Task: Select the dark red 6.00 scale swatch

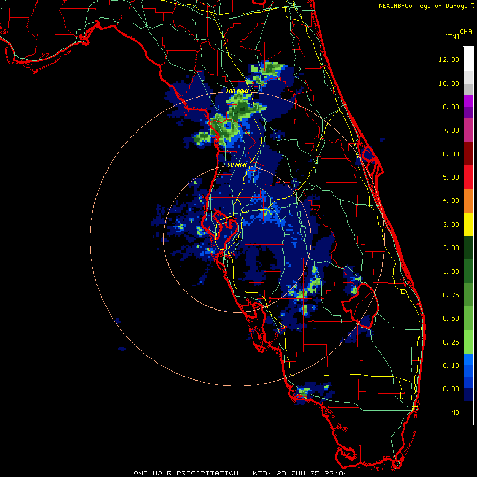Action: pyautogui.click(x=468, y=154)
